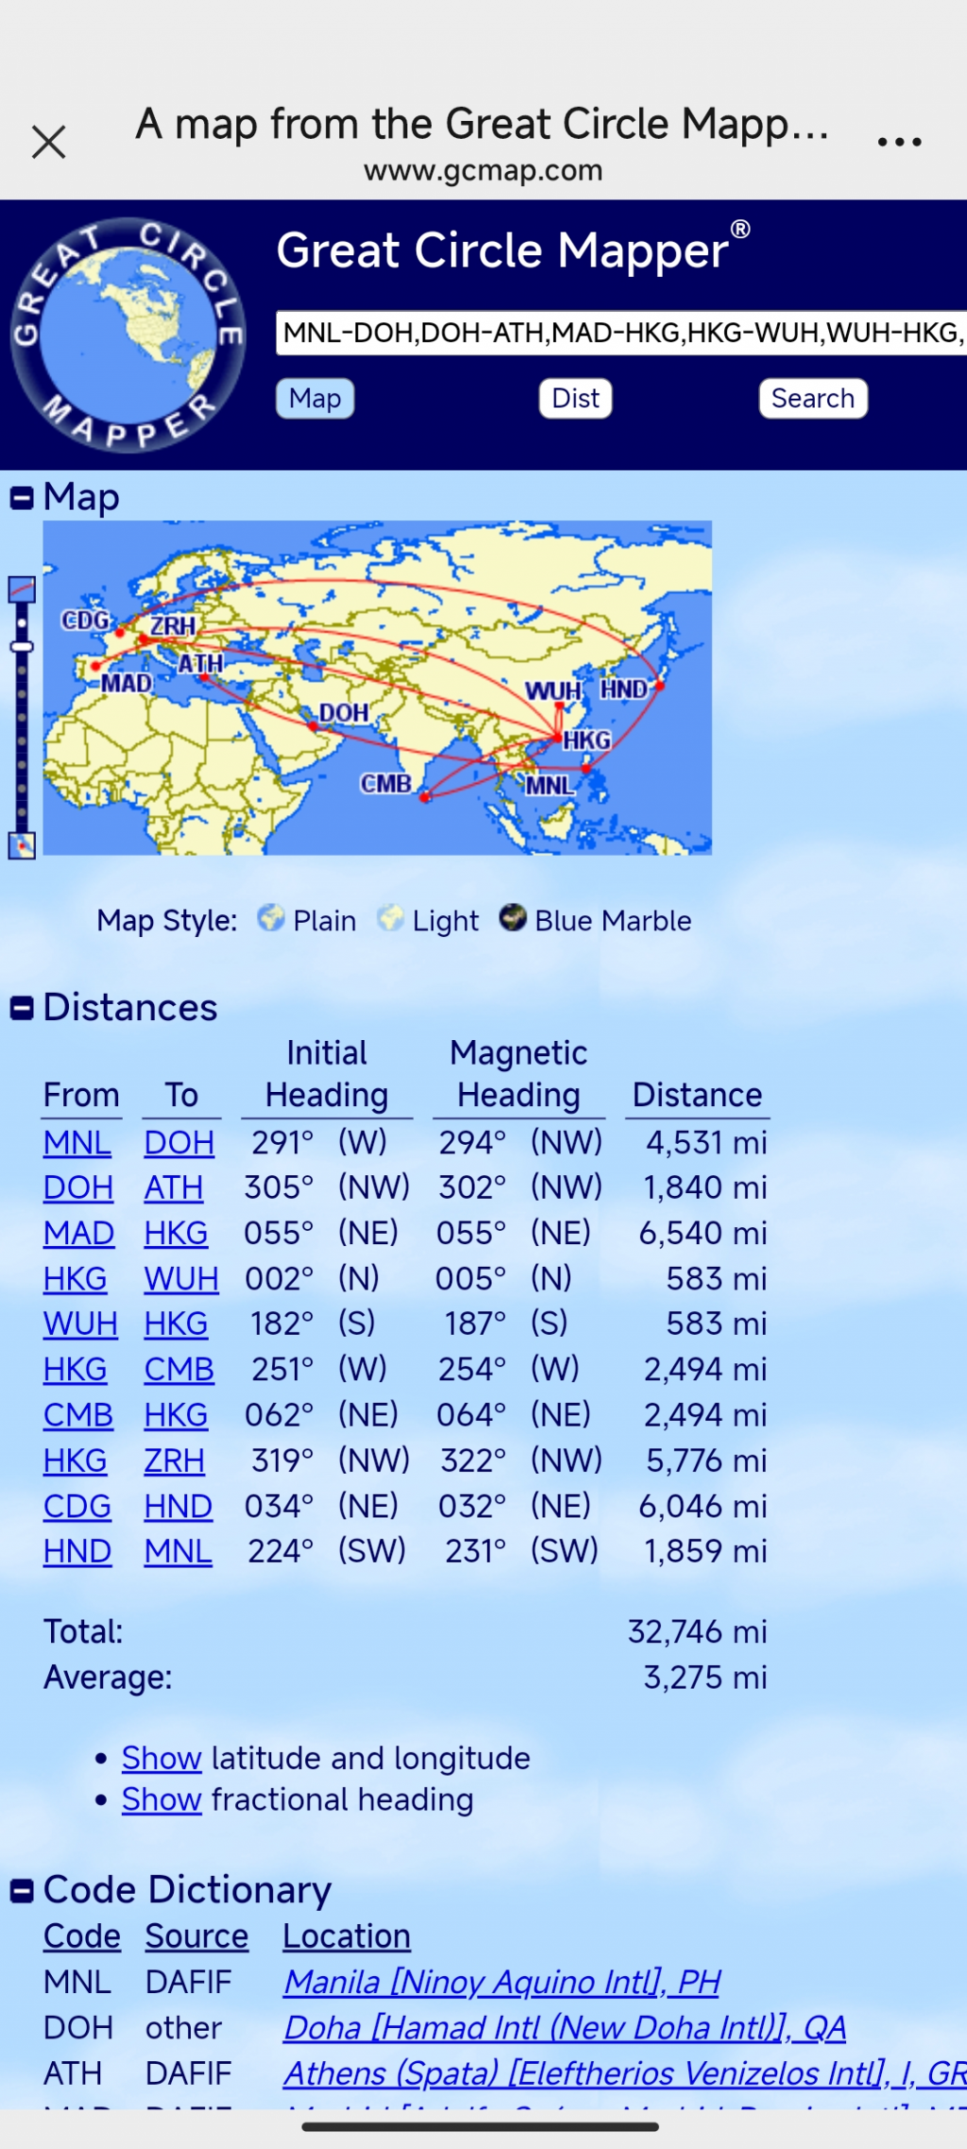The width and height of the screenshot is (967, 2149).
Task: Click the HKG label on the map
Action: 587,741
